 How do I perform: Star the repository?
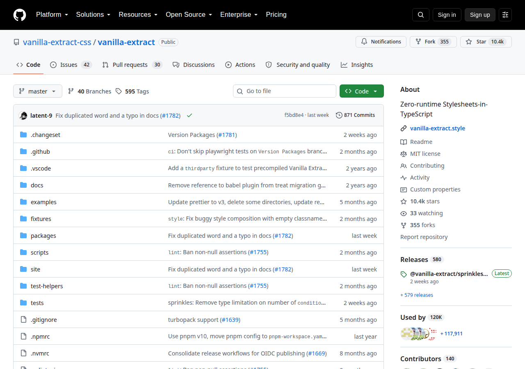pyautogui.click(x=486, y=42)
